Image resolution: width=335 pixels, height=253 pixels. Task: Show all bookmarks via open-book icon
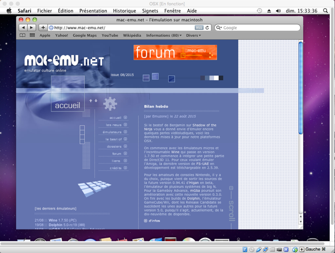23,35
